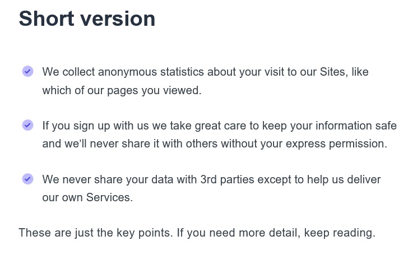Click the word "version" in the heading

tap(118, 18)
